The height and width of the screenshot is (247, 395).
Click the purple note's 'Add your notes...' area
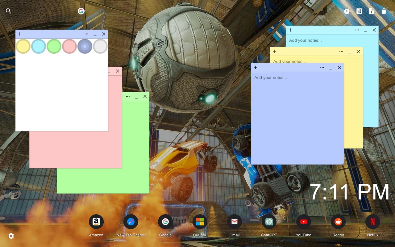(x=297, y=118)
